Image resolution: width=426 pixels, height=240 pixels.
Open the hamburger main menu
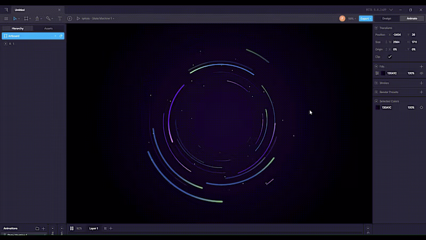click(x=6, y=19)
